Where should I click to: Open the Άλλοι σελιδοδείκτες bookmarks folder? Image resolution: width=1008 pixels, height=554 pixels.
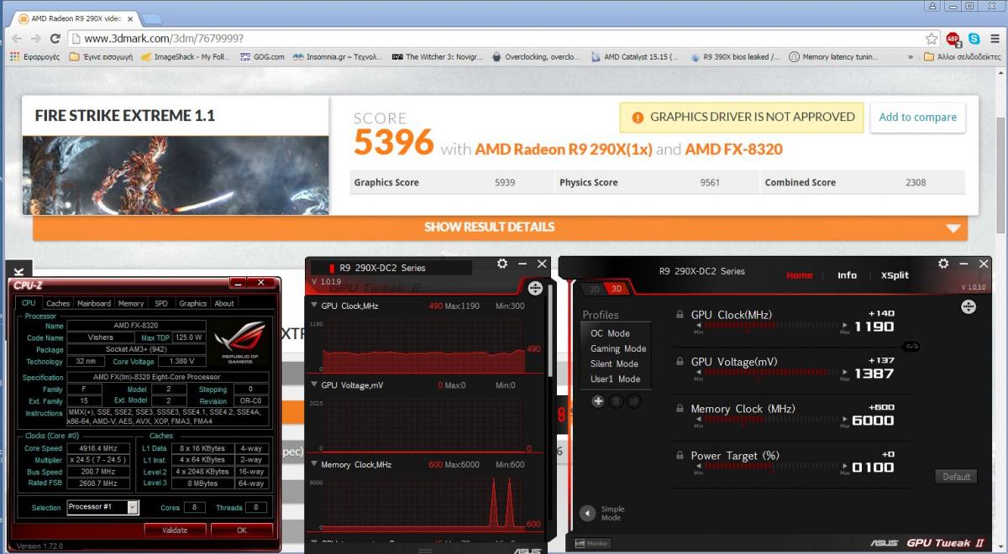tap(961, 57)
